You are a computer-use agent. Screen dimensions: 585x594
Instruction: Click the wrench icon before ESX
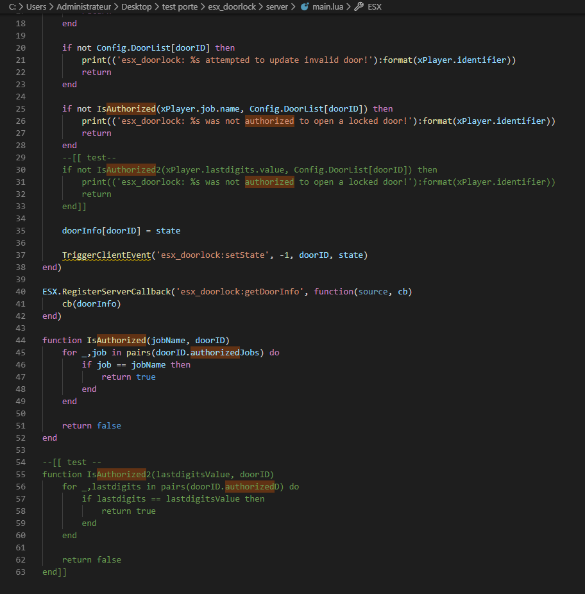coord(359,6)
